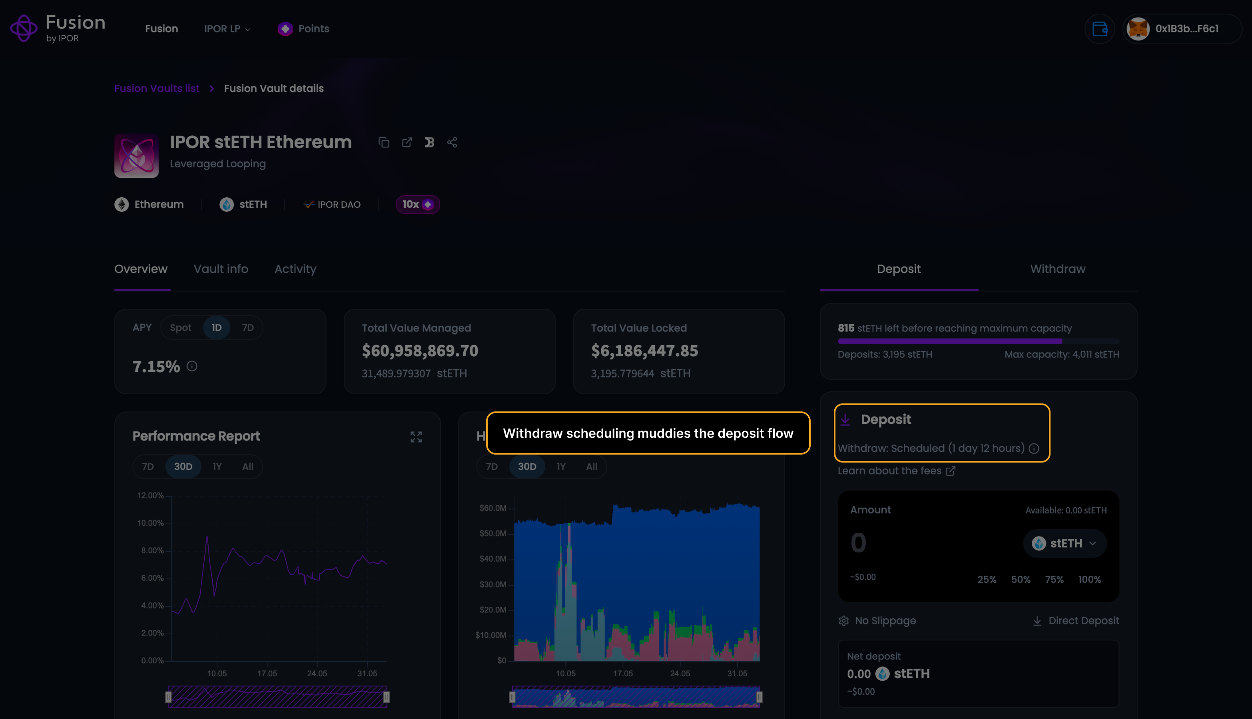Click the Total Value Locked amount $6,186,447.85
Viewport: 1252px width, 719px height.
pos(644,351)
